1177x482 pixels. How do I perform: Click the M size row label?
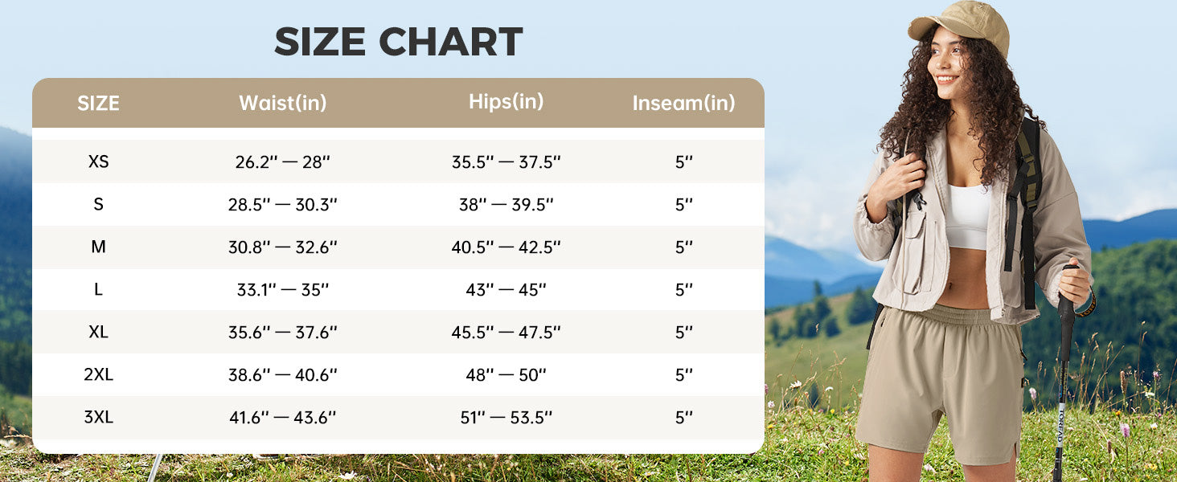(x=98, y=247)
